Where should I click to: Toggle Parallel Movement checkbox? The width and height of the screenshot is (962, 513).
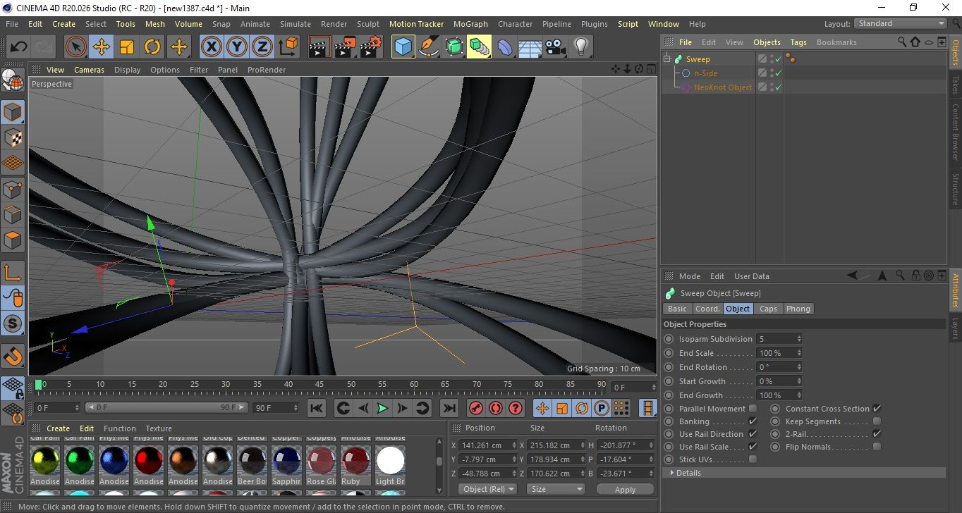pyautogui.click(x=753, y=409)
